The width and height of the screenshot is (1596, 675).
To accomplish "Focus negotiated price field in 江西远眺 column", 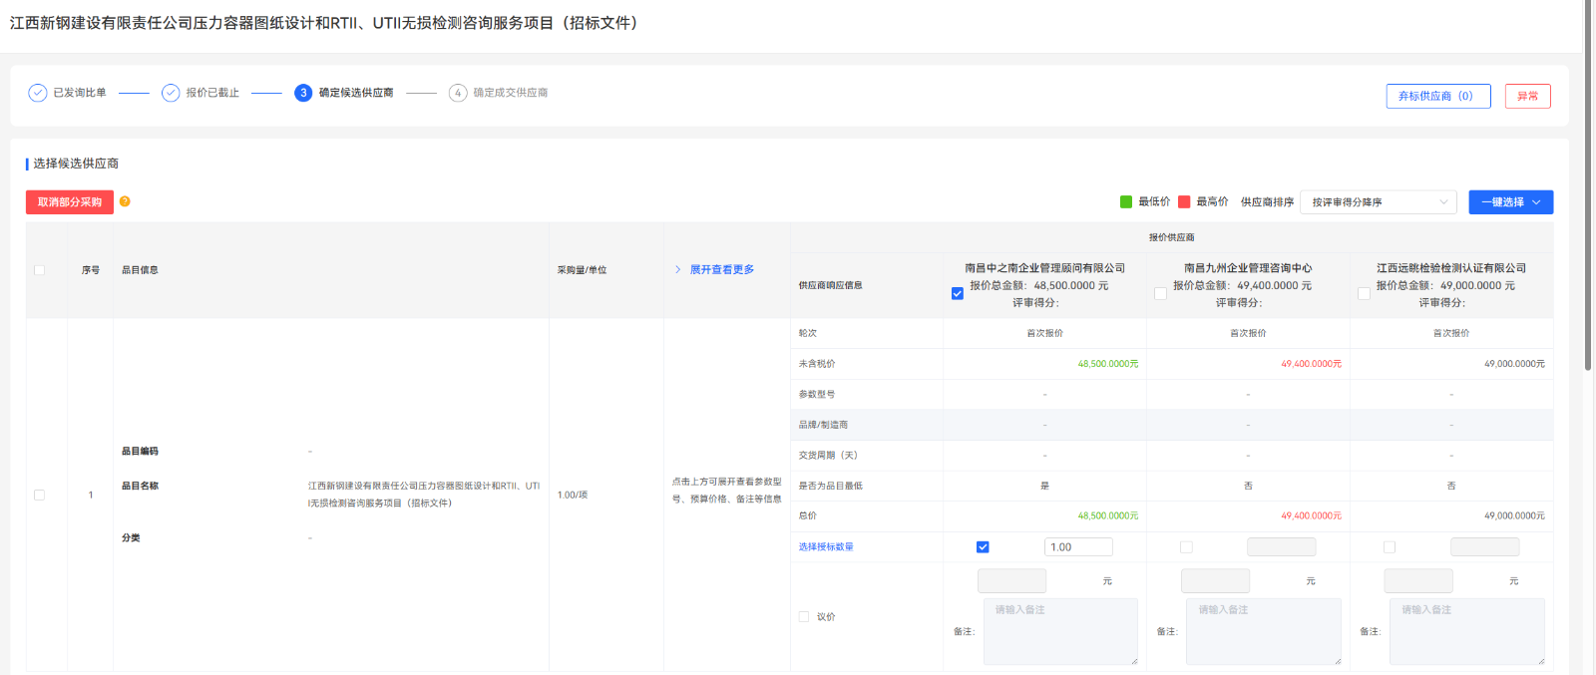I will pos(1419,581).
